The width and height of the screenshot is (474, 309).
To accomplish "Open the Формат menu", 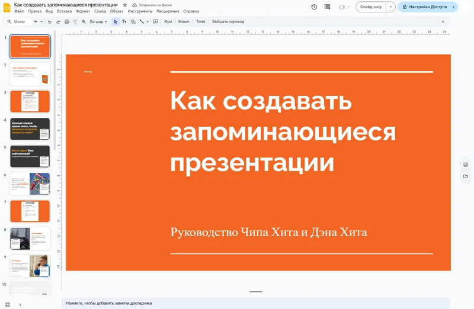I will click(83, 11).
